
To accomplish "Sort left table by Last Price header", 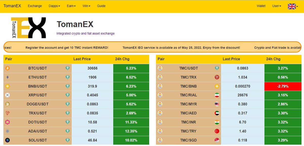I will pyautogui.click(x=82, y=59).
